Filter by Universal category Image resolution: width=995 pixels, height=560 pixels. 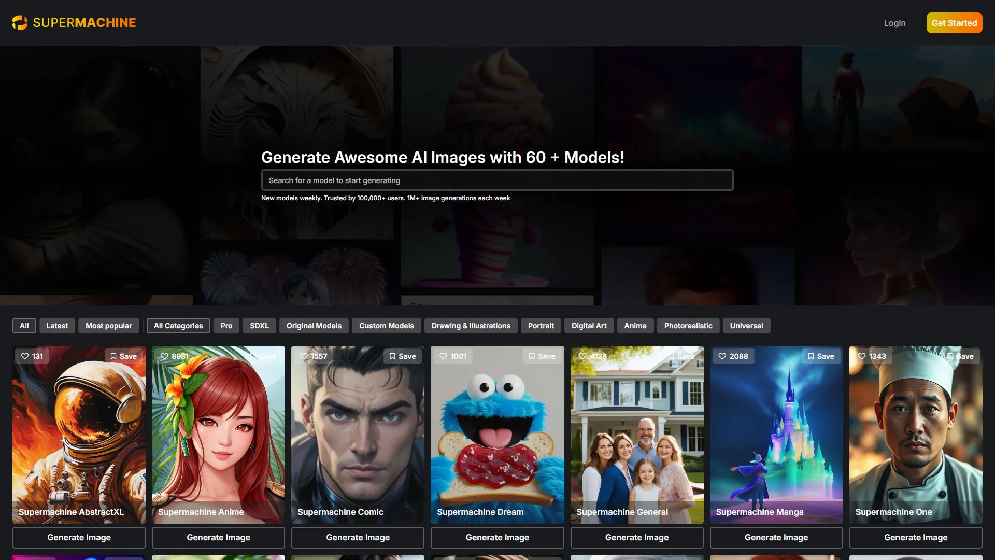(x=747, y=326)
